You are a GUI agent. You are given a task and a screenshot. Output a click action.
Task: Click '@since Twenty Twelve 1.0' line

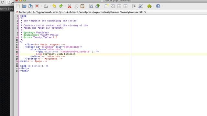pyautogui.click(x=40, y=37)
